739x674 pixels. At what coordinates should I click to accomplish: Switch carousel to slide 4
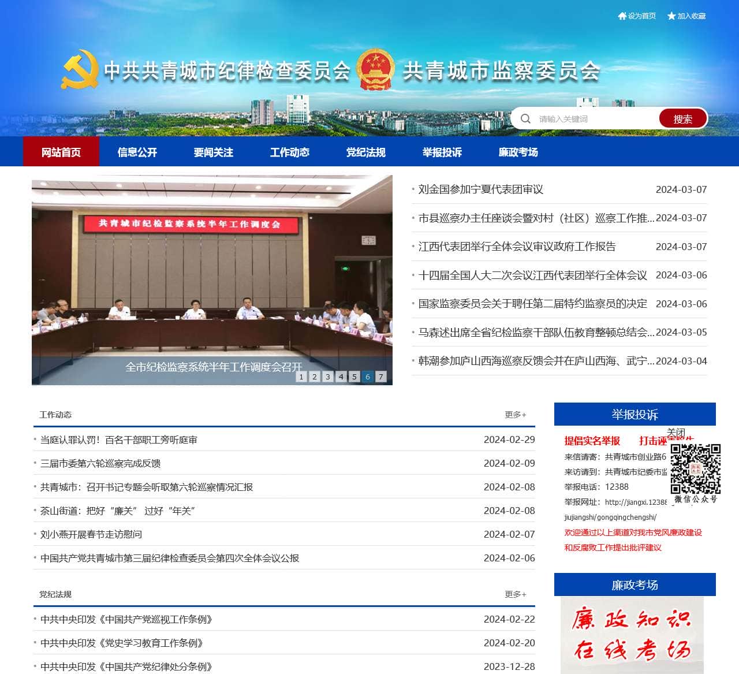pos(341,377)
